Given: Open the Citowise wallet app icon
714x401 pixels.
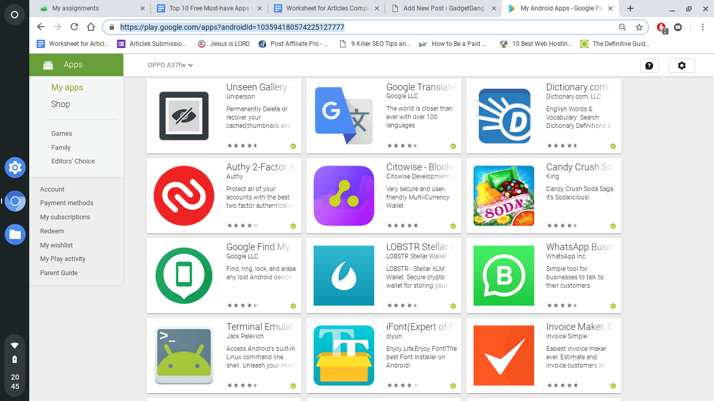Looking at the screenshot, I should [x=344, y=196].
